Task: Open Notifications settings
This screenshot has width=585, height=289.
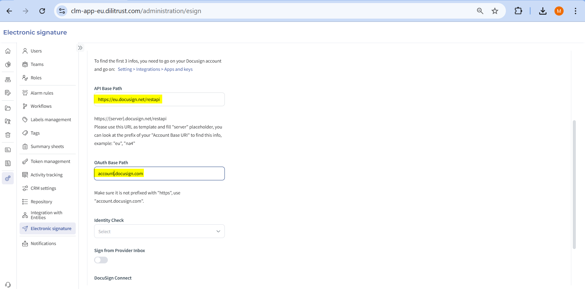Action: click(48, 244)
